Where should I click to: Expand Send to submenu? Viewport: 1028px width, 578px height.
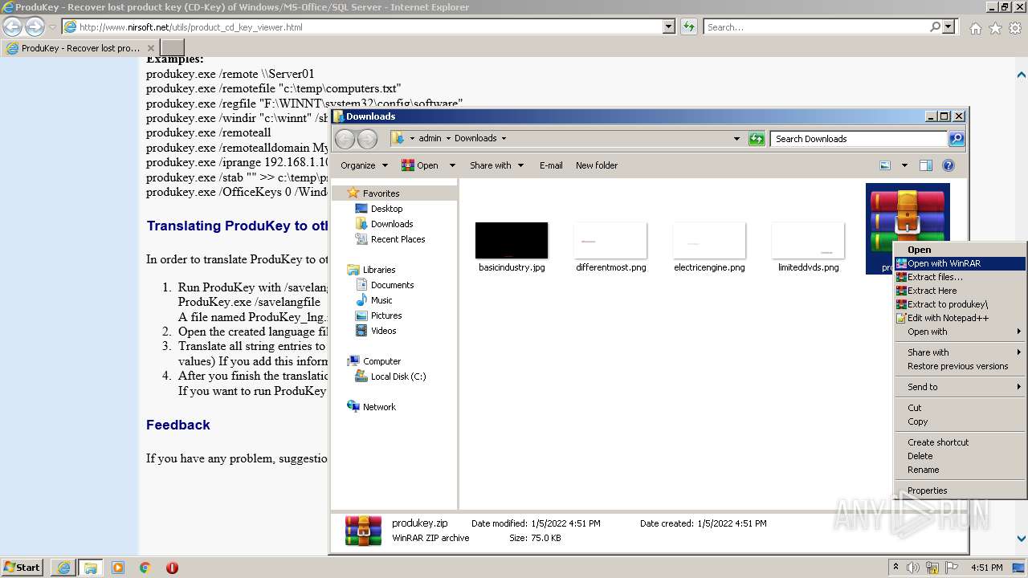(961, 387)
